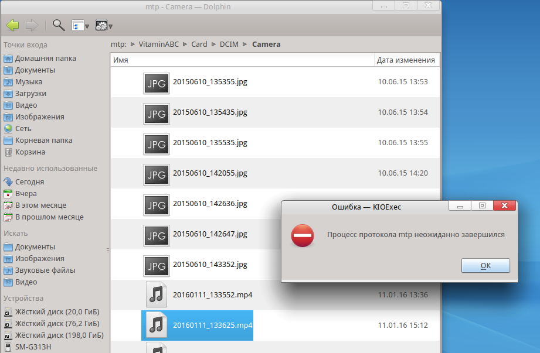Click Camera in breadcrumb path

pos(266,44)
